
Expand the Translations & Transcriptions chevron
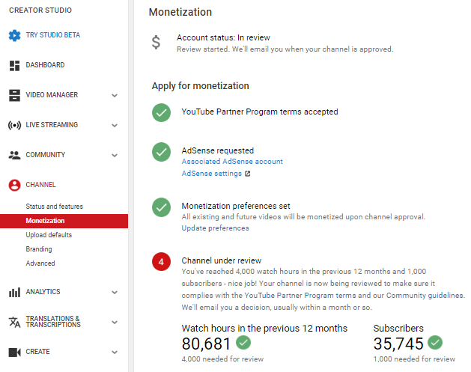point(115,322)
